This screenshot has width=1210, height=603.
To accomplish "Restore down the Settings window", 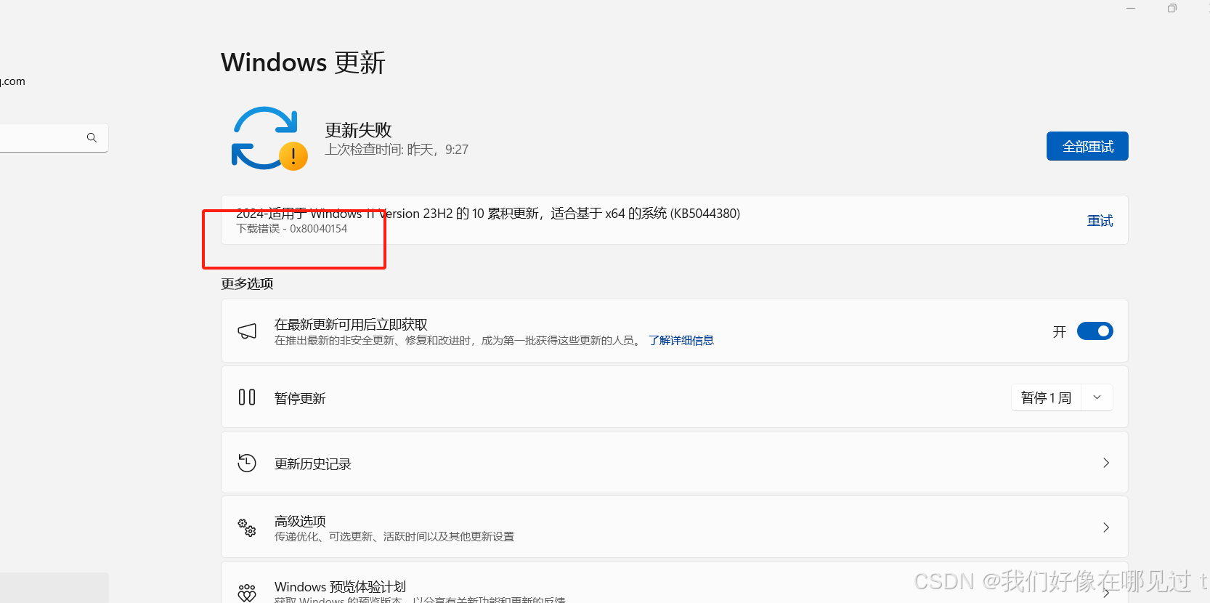I will coord(1172,9).
